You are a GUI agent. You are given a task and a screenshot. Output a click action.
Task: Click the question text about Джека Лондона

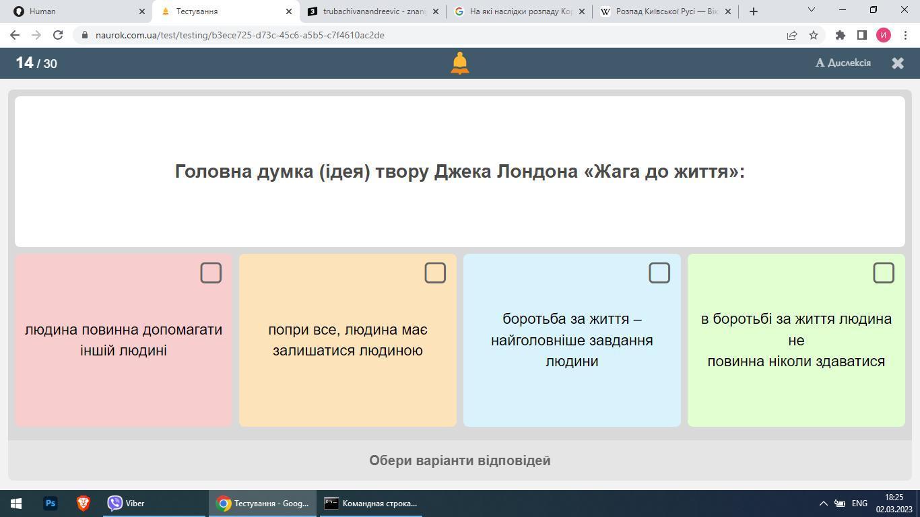click(x=460, y=172)
